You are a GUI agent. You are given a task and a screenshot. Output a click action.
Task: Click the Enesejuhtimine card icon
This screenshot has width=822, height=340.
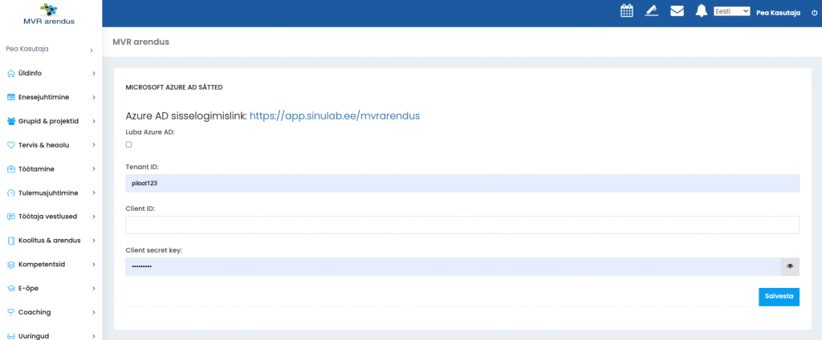click(11, 98)
